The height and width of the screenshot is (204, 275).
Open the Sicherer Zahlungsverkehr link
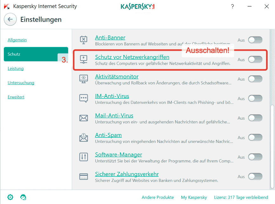coord(127,174)
